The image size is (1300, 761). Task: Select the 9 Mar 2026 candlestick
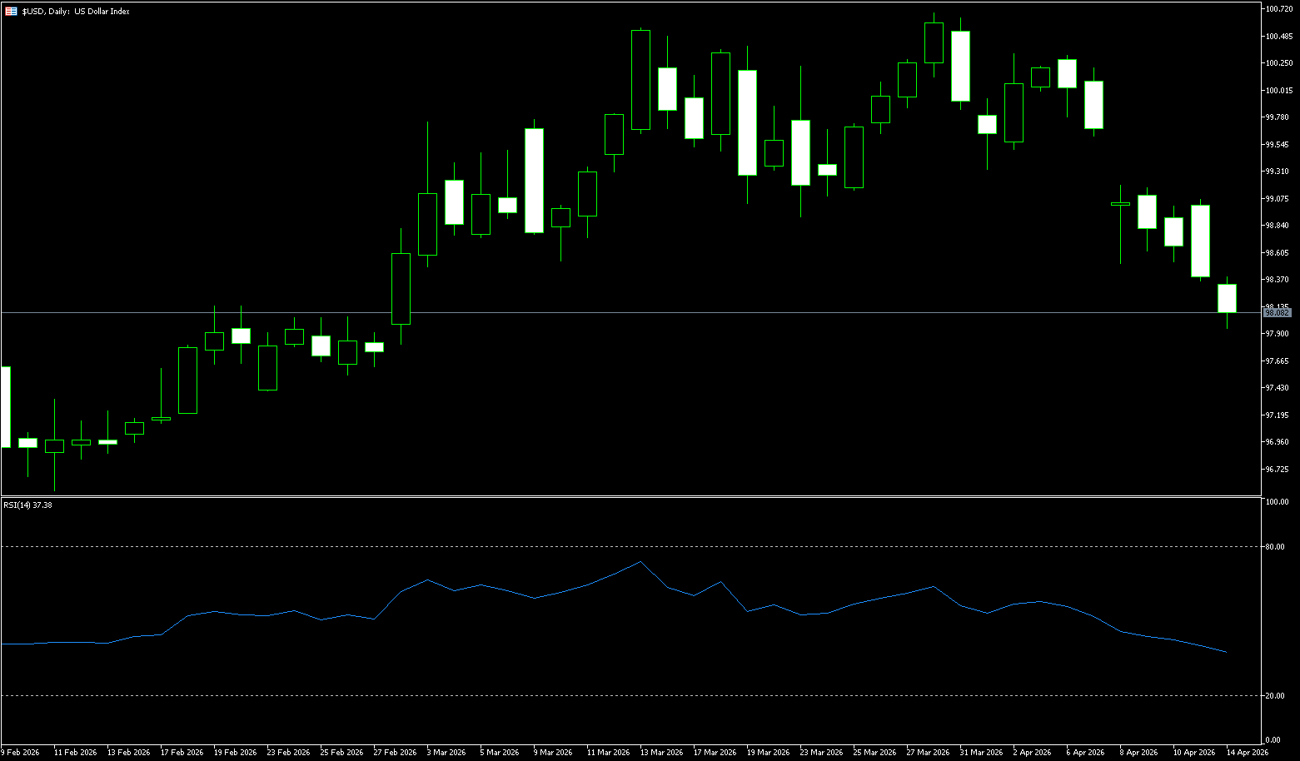(534, 181)
